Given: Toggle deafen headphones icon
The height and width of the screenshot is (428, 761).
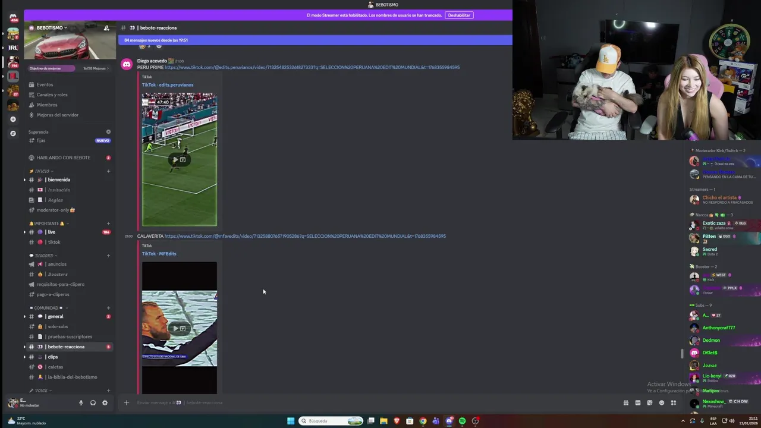Looking at the screenshot, I should click(x=93, y=402).
